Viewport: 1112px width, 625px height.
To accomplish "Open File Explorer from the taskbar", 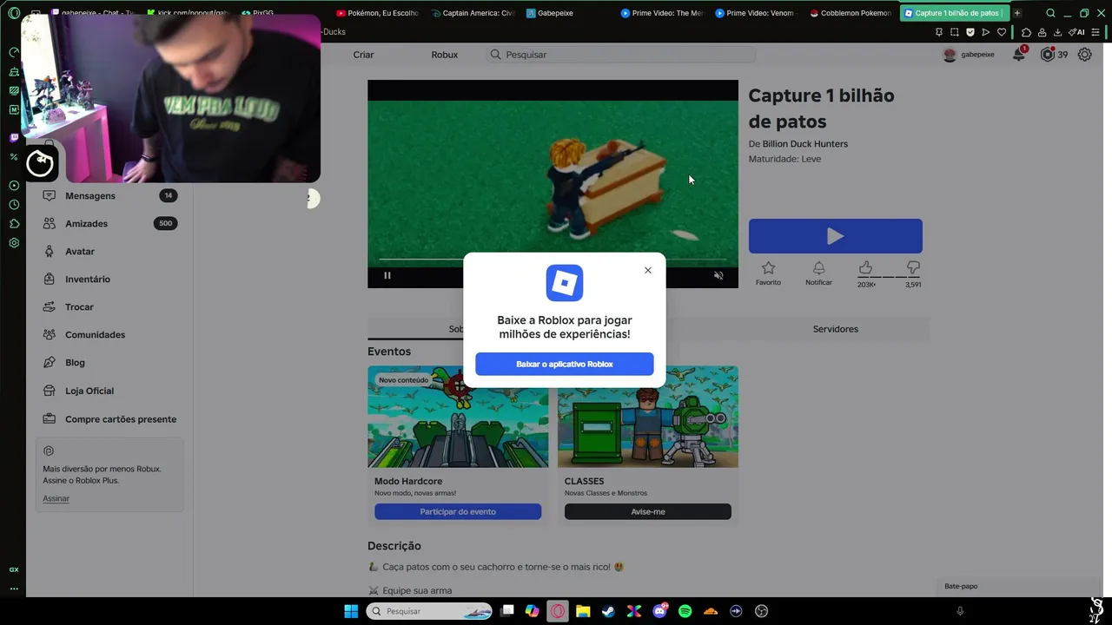I will pyautogui.click(x=583, y=611).
